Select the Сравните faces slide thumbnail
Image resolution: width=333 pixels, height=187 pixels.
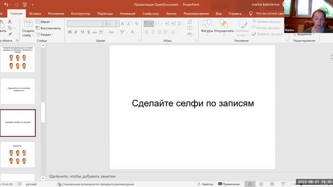18,155
